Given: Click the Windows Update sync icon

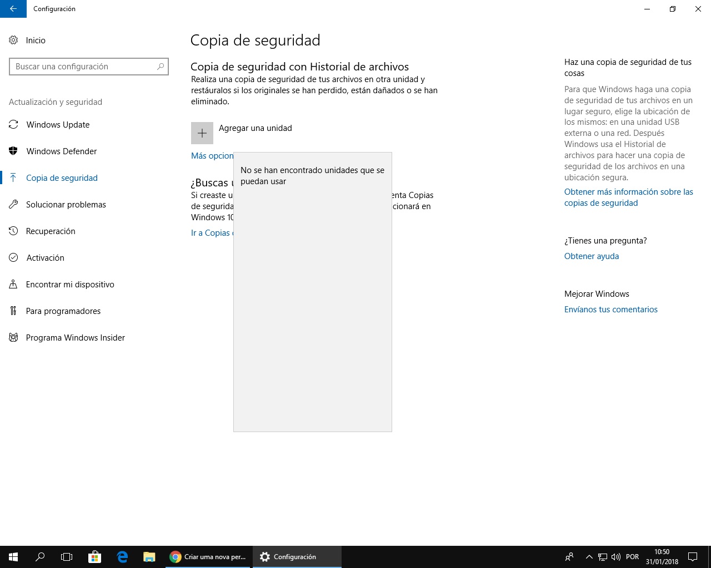Looking at the screenshot, I should pos(13,125).
